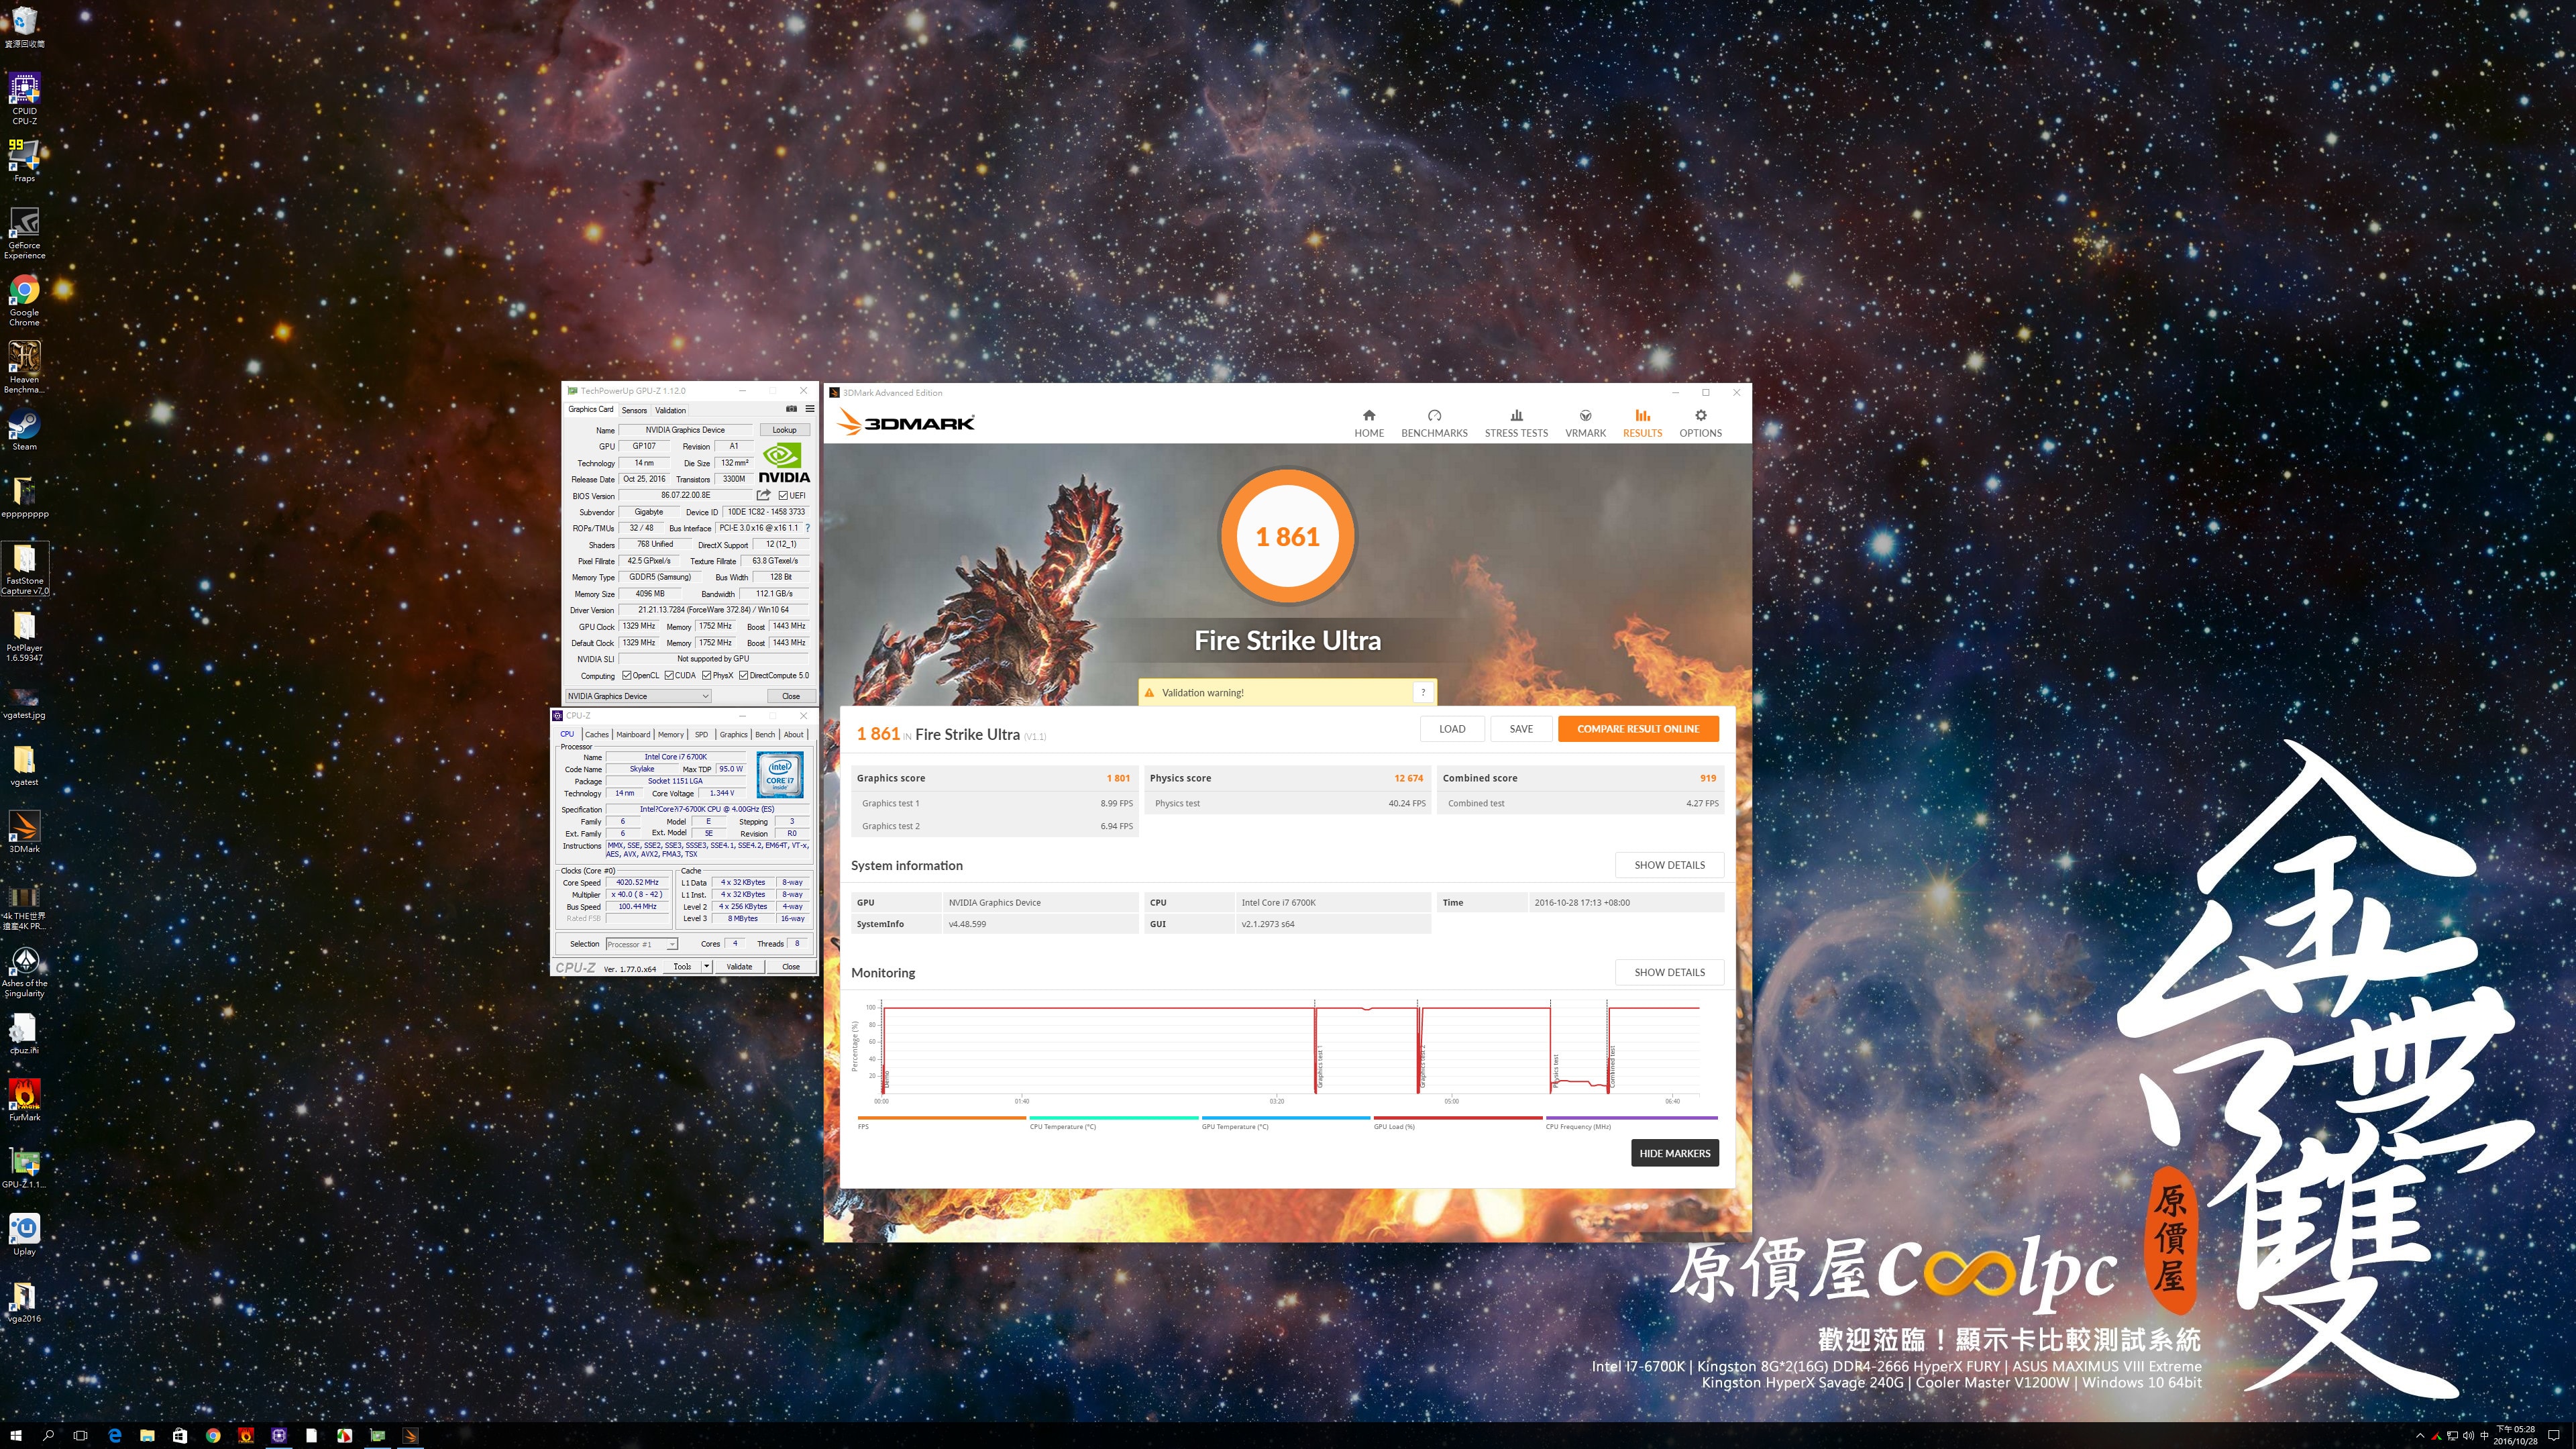Screen dimensions: 2576x1449
Task: Click the Windows Start button
Action: pos(16,1435)
